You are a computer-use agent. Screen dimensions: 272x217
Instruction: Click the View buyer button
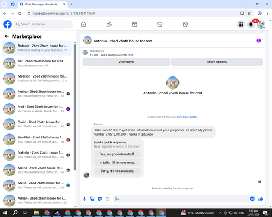(126, 62)
